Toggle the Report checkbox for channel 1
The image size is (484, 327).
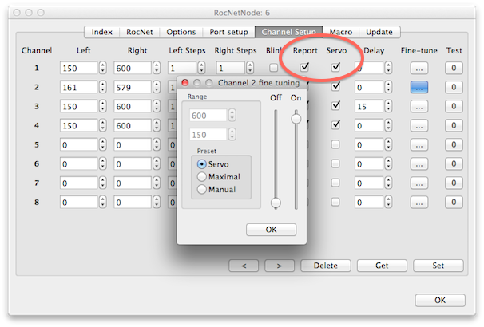click(x=304, y=68)
